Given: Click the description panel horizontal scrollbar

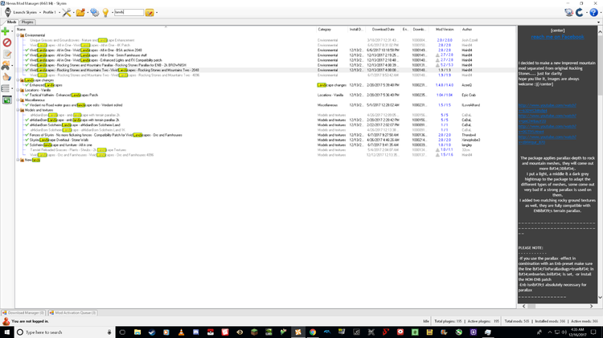Looking at the screenshot, I should 558,306.
